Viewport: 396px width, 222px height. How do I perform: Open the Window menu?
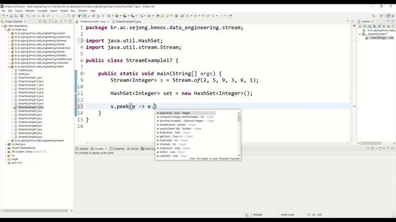pyautogui.click(x=82, y=11)
